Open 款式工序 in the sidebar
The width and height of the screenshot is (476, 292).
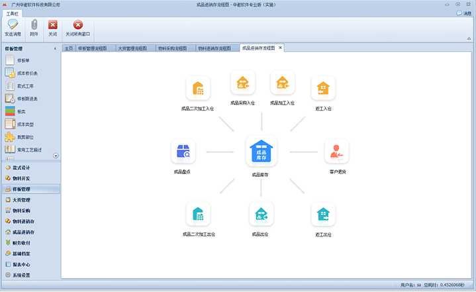point(19,86)
